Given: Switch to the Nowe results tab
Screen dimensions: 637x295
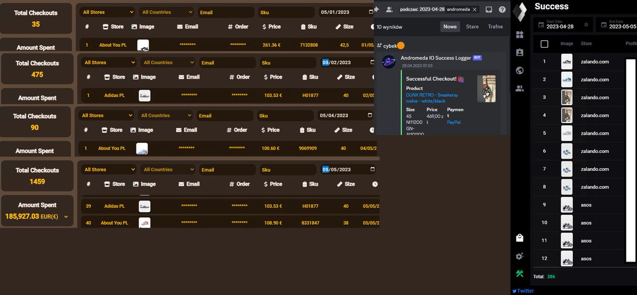Looking at the screenshot, I should (x=450, y=27).
